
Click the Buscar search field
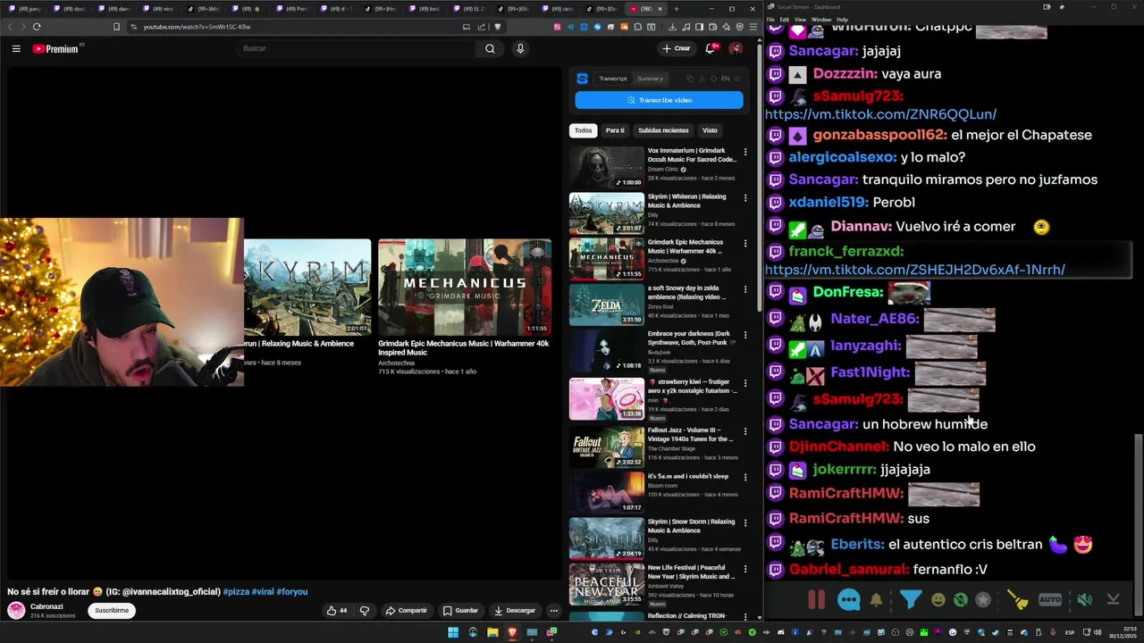click(357, 48)
